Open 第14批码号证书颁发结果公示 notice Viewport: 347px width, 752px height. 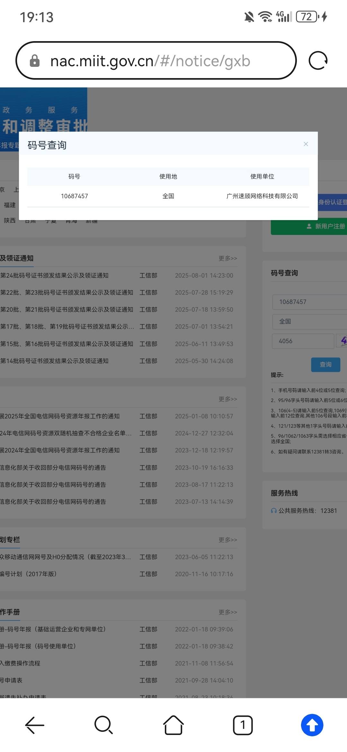tap(54, 361)
